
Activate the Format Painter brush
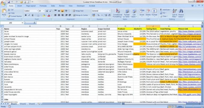coord(15,16)
